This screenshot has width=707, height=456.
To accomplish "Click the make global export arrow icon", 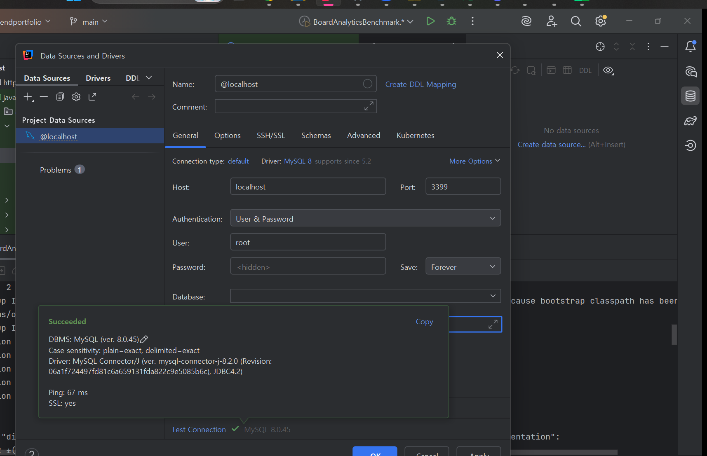I will tap(92, 97).
